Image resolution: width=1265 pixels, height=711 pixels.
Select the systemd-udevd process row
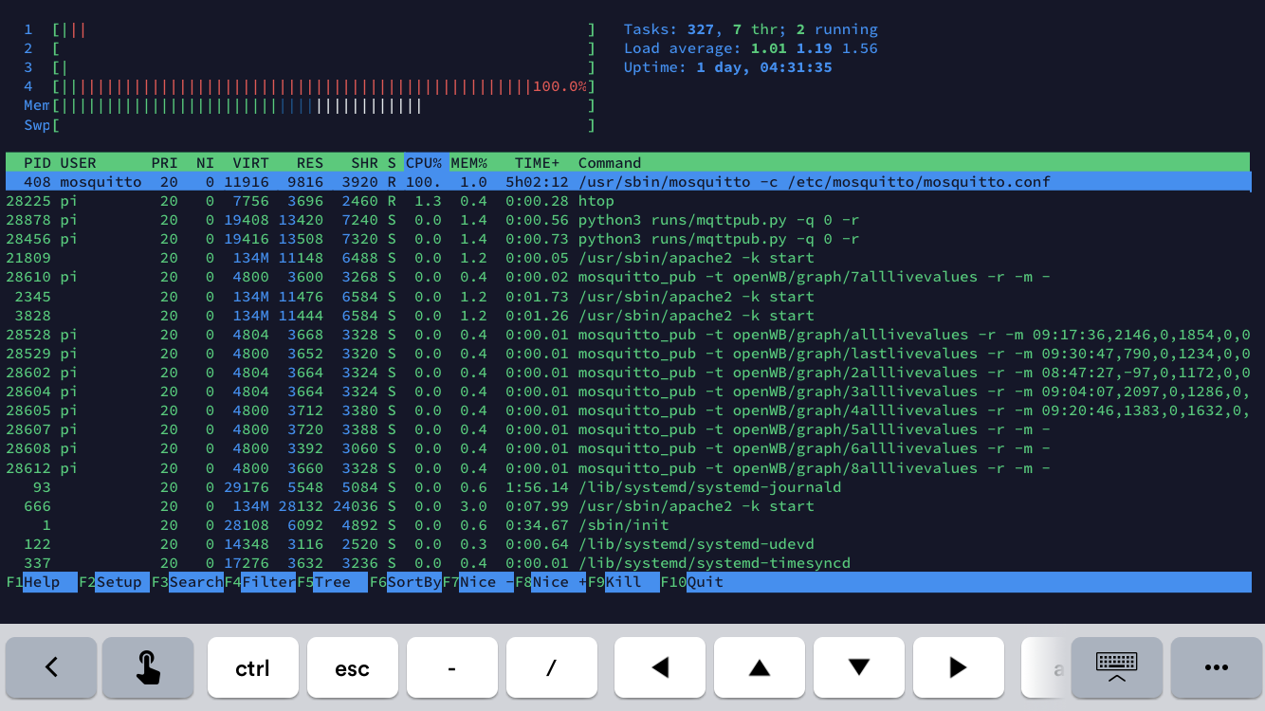[628, 544]
